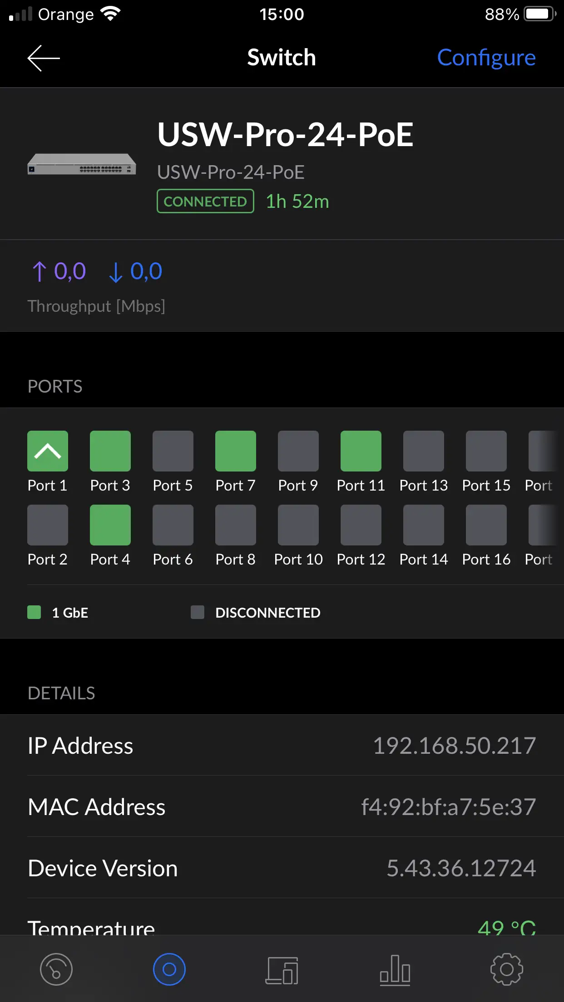Image resolution: width=564 pixels, height=1002 pixels.
Task: Tap the back arrow icon
Action: click(x=44, y=58)
